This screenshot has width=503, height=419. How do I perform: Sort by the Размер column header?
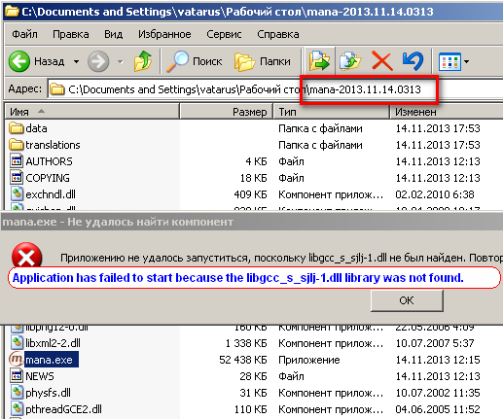pos(226,112)
